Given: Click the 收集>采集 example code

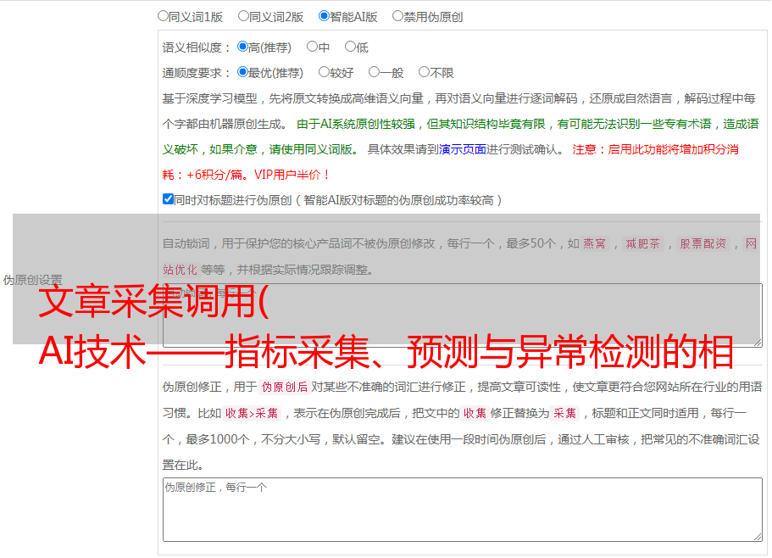Looking at the screenshot, I should (x=252, y=413).
